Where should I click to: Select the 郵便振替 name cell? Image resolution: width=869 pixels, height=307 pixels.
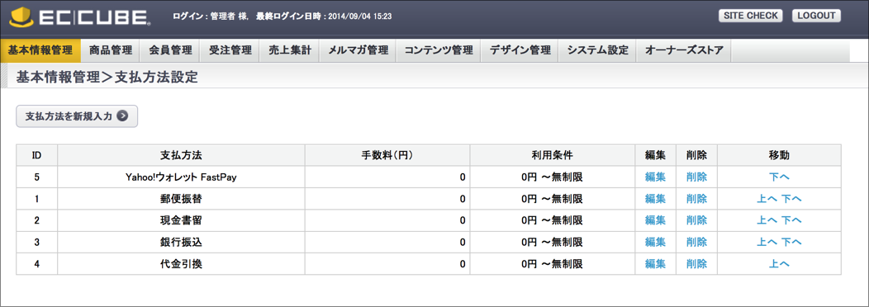coord(181,198)
